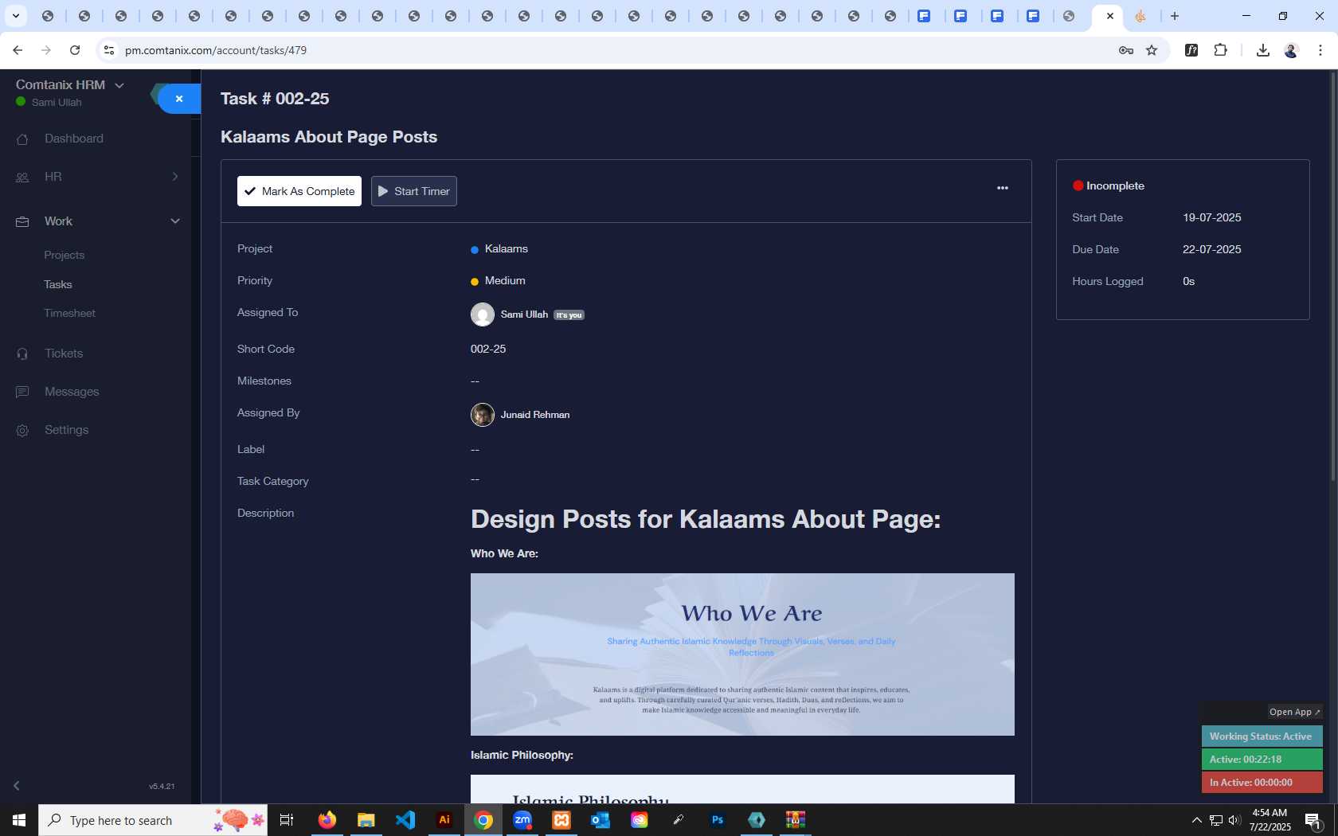Image resolution: width=1338 pixels, height=836 pixels.
Task: Open Firefox from taskbar
Action: [327, 820]
